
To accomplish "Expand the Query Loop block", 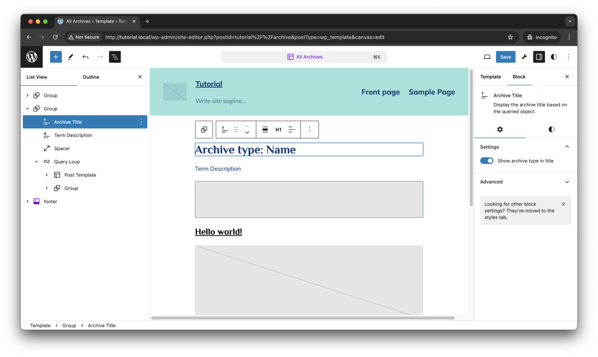I will [36, 161].
